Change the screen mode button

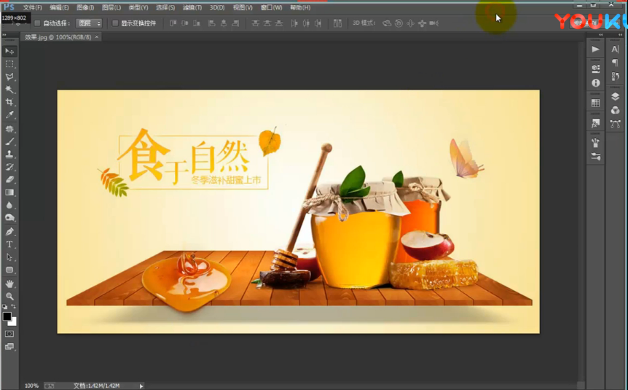tap(9, 347)
